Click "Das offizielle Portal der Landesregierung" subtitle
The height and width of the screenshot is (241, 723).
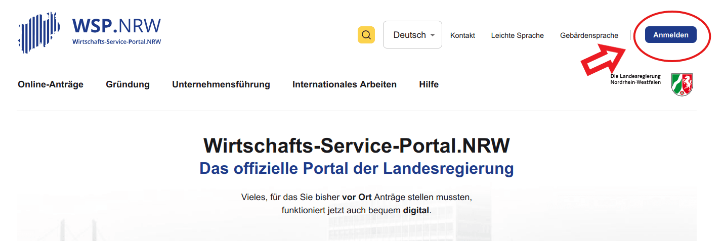357,168
